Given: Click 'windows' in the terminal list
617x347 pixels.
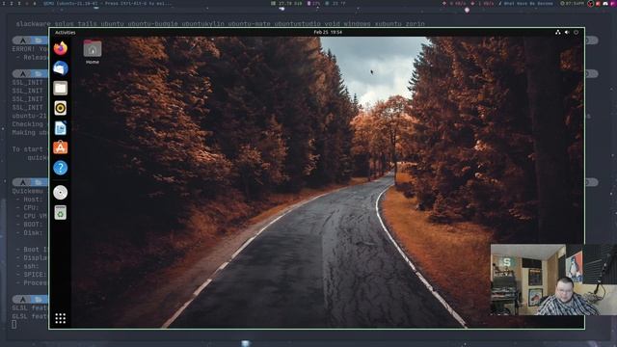Looking at the screenshot, I should [x=357, y=23].
